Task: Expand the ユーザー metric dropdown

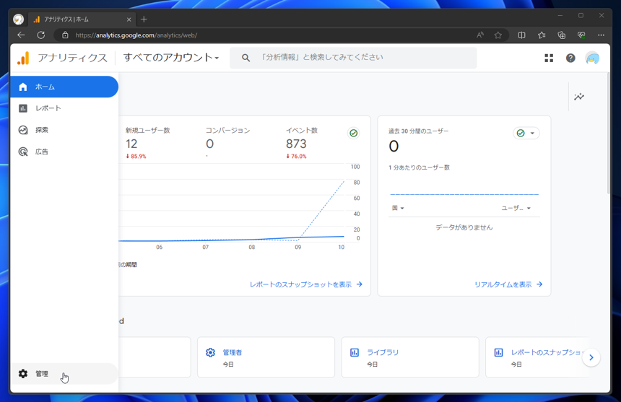Action: [x=516, y=208]
